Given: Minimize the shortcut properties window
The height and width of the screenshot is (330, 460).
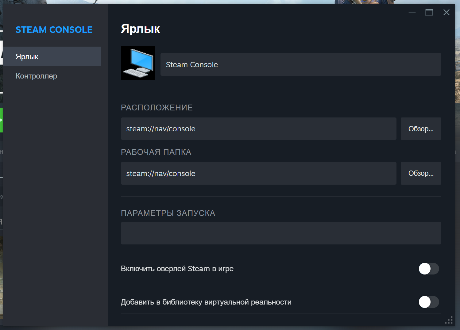Looking at the screenshot, I should pyautogui.click(x=412, y=13).
